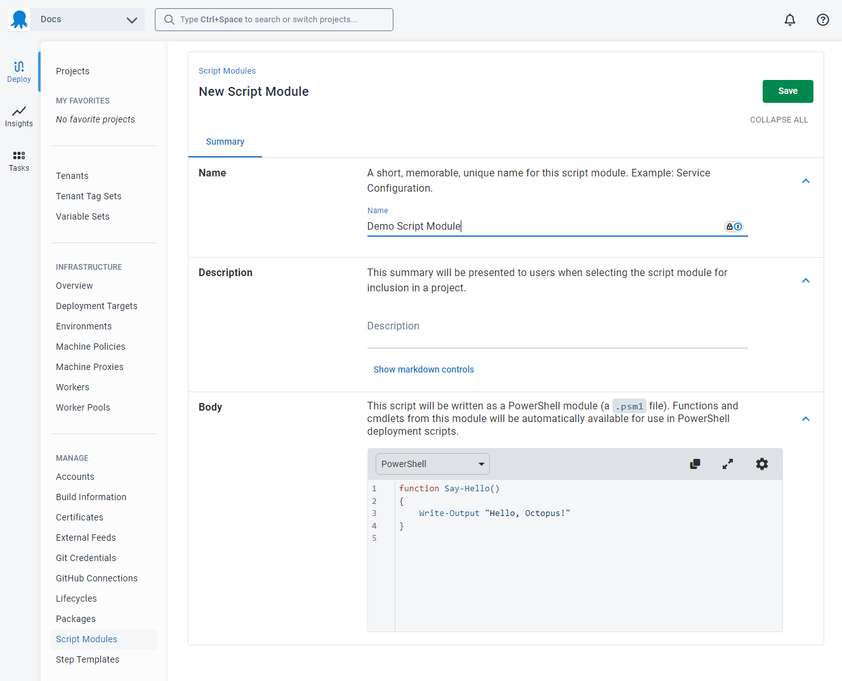
Task: Open the notifications bell icon
Action: (x=790, y=20)
